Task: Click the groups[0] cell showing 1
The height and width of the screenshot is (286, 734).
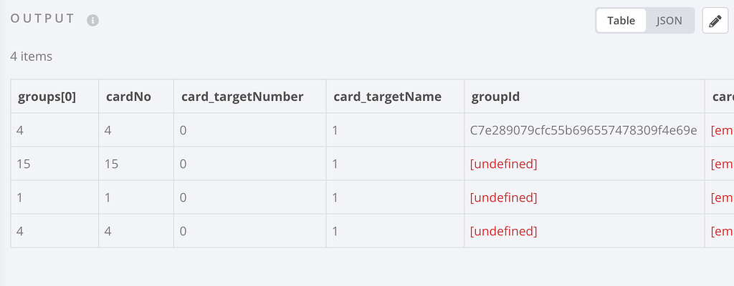Action: pyautogui.click(x=20, y=197)
